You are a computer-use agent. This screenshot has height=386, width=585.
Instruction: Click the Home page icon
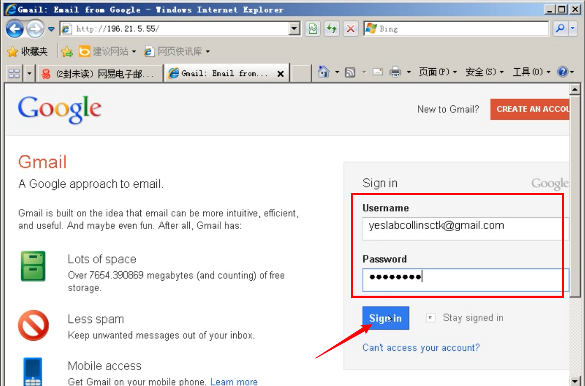323,72
